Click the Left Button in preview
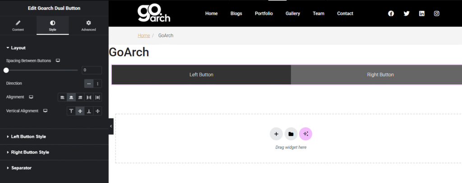Image resolution: width=462 pixels, height=183 pixels. point(202,75)
